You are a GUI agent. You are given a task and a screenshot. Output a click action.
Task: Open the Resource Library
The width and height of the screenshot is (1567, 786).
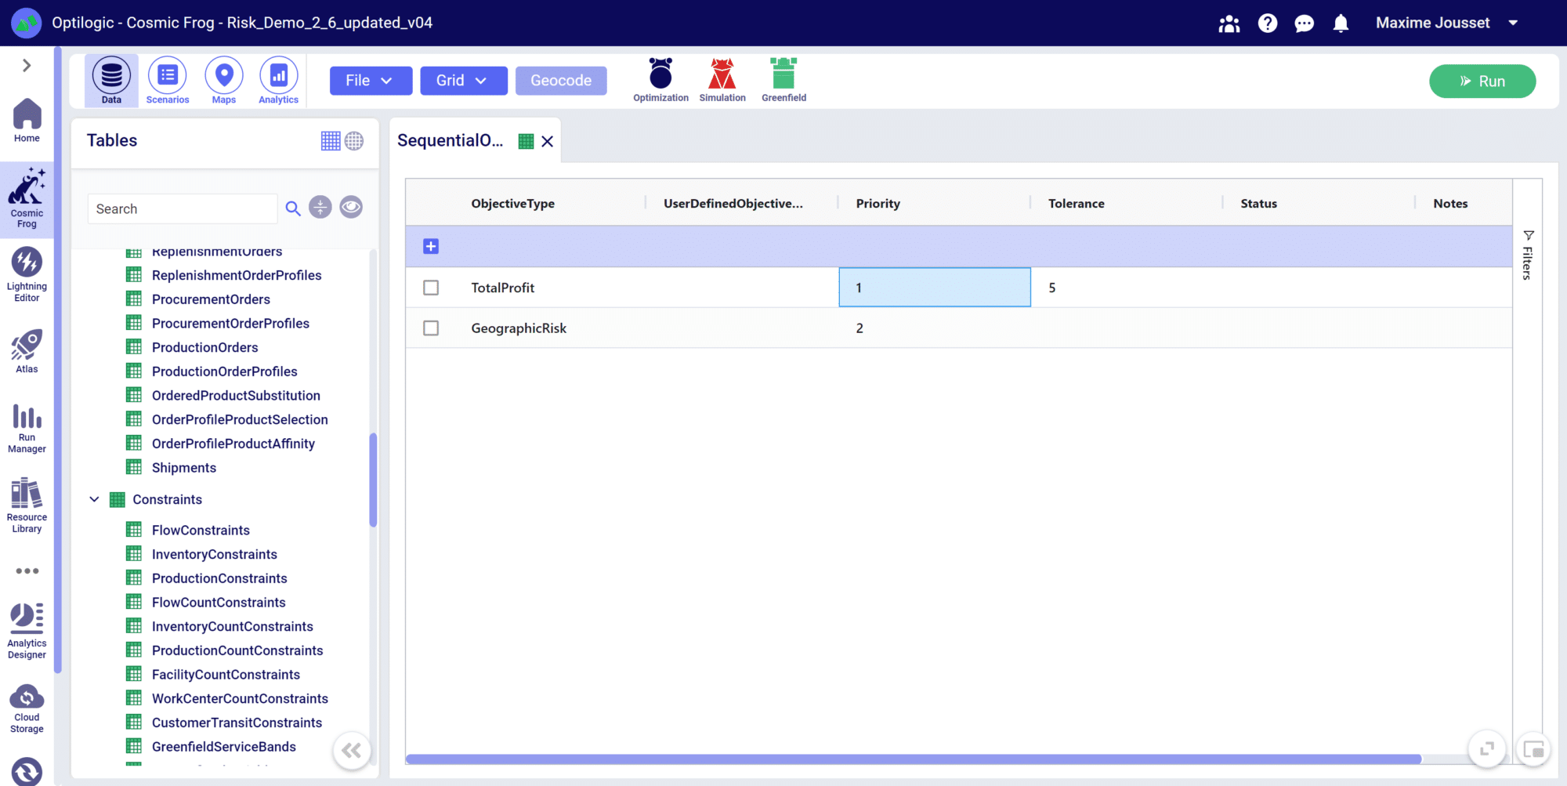[x=27, y=505]
